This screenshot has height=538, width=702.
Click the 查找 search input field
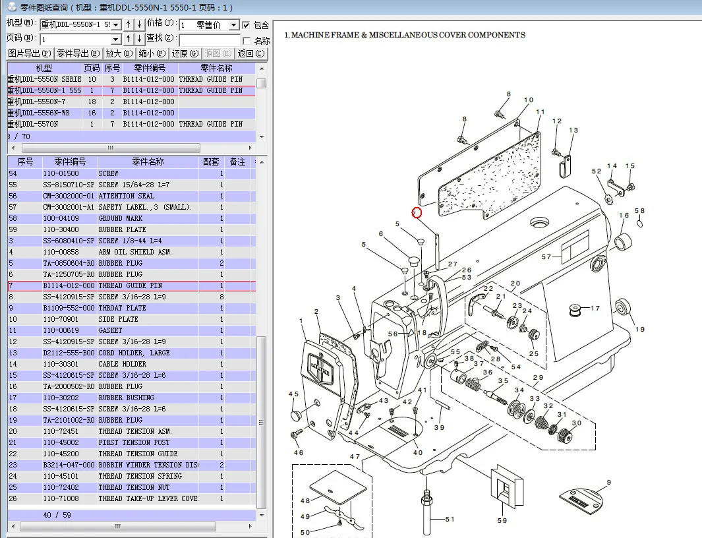tap(209, 40)
